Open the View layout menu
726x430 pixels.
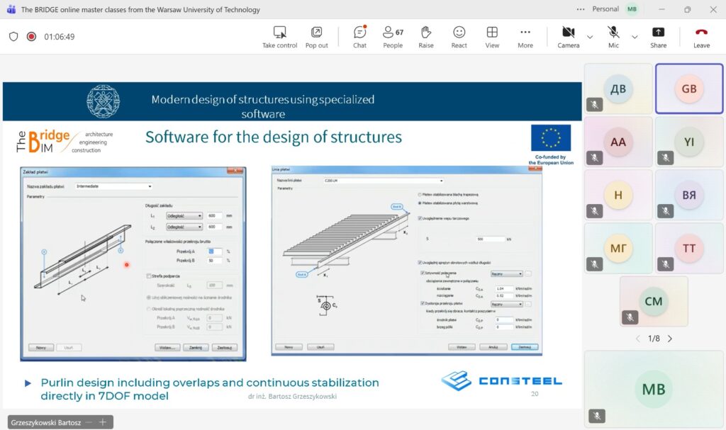pos(492,37)
